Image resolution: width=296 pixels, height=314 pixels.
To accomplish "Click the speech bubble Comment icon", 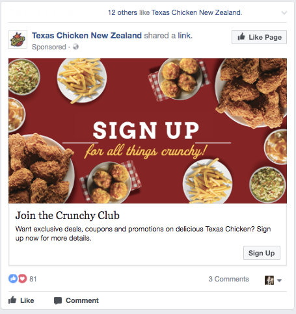I will click(x=58, y=301).
